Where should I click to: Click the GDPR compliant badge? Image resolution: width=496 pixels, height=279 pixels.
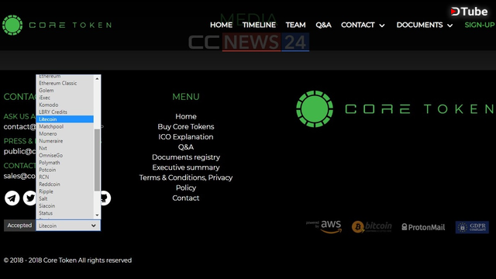coord(472,227)
